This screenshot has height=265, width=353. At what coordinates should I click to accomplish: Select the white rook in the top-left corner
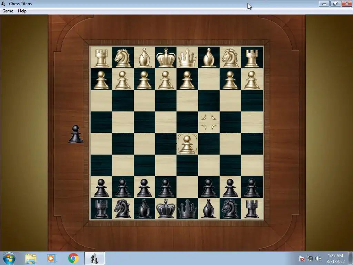click(101, 58)
